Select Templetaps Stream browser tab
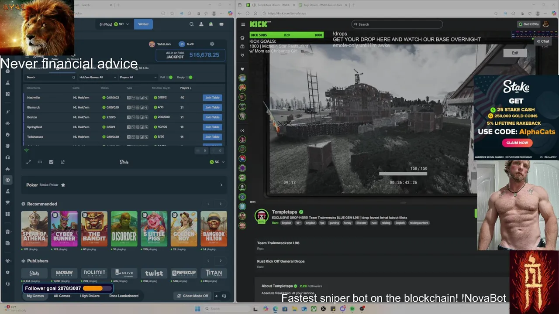Screen dimensions: 559x314 pyautogui.click(x=270, y=5)
